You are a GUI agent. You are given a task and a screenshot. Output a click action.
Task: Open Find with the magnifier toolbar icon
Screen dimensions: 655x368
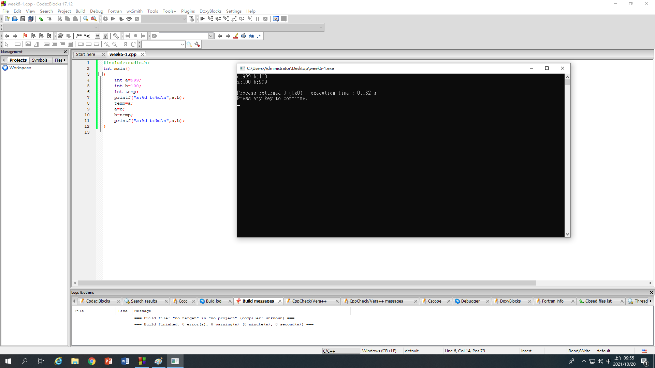(86, 19)
